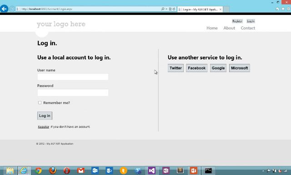Open Internet Explorer Home icon
The width and height of the screenshot is (291, 175).
click(277, 9)
